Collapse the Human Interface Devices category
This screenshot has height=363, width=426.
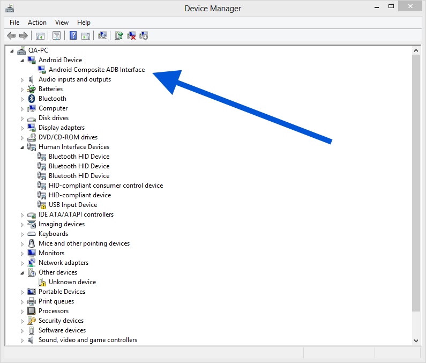click(x=22, y=147)
